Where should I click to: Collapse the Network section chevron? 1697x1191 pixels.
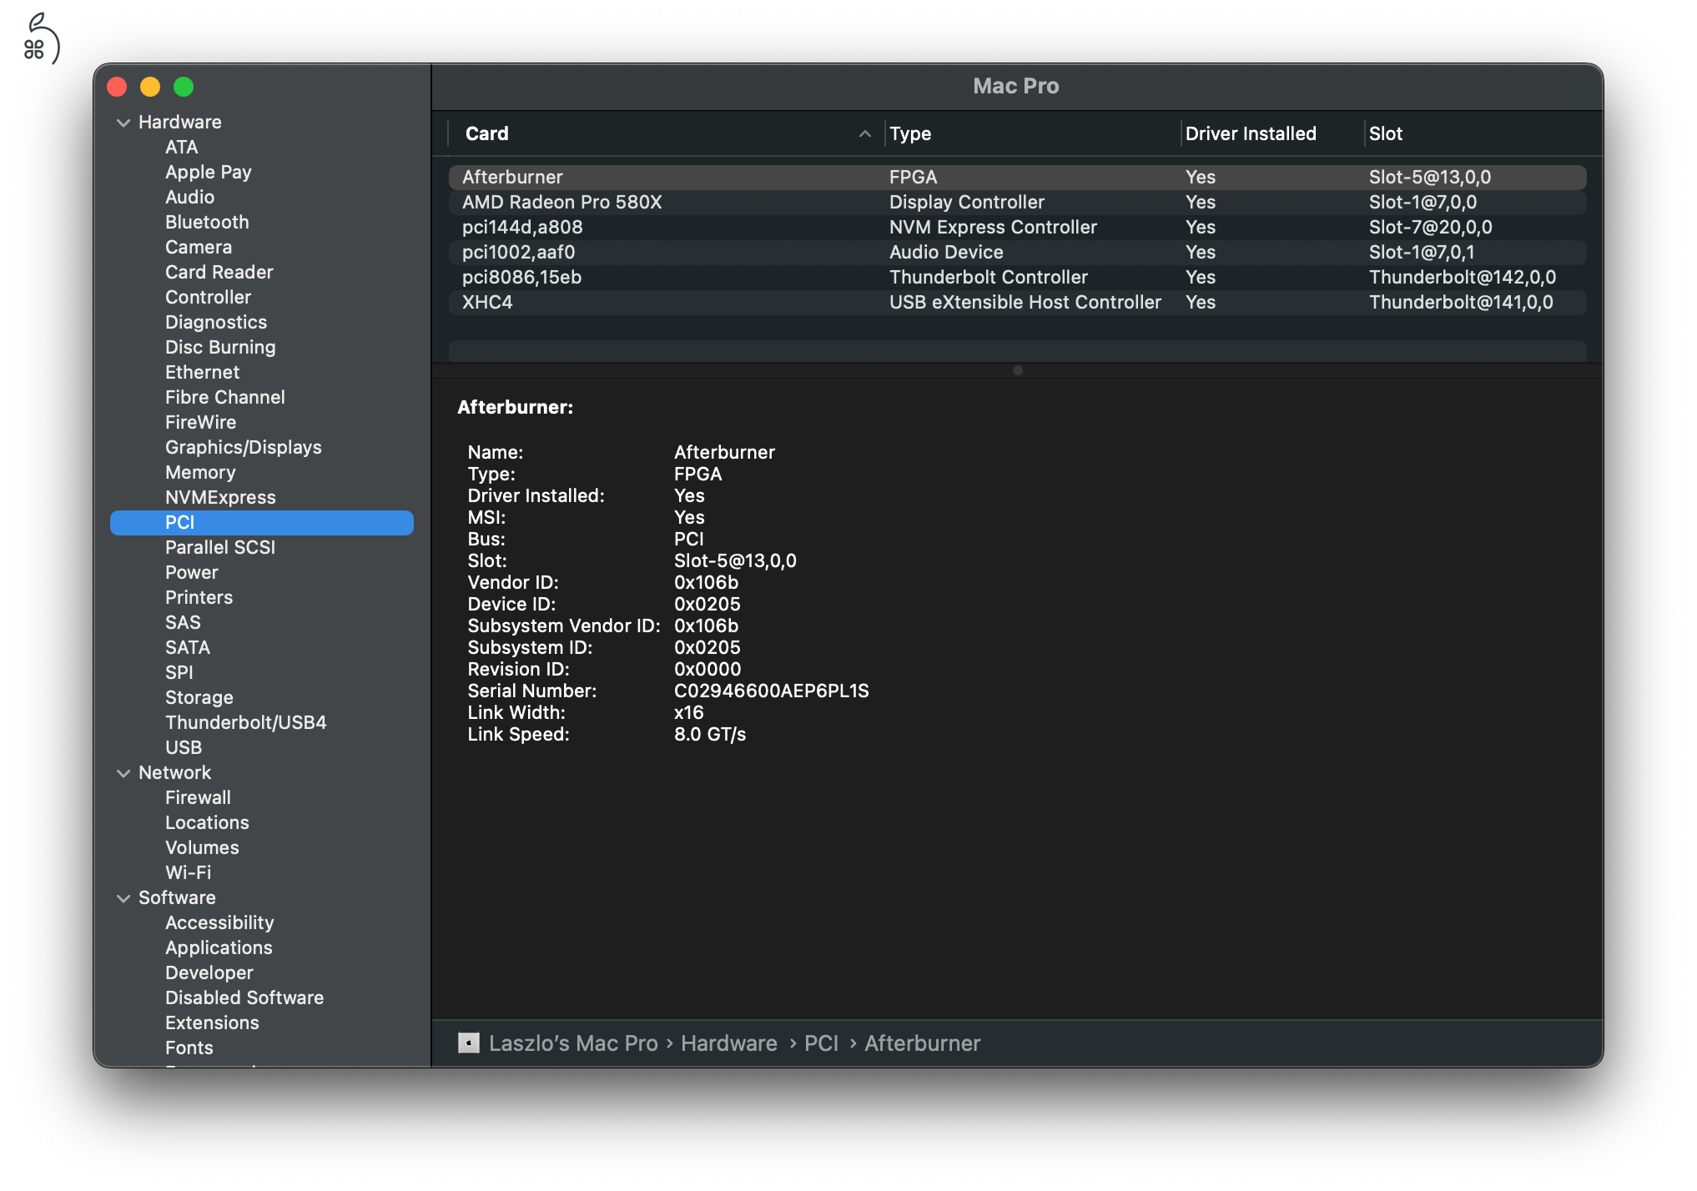[123, 773]
